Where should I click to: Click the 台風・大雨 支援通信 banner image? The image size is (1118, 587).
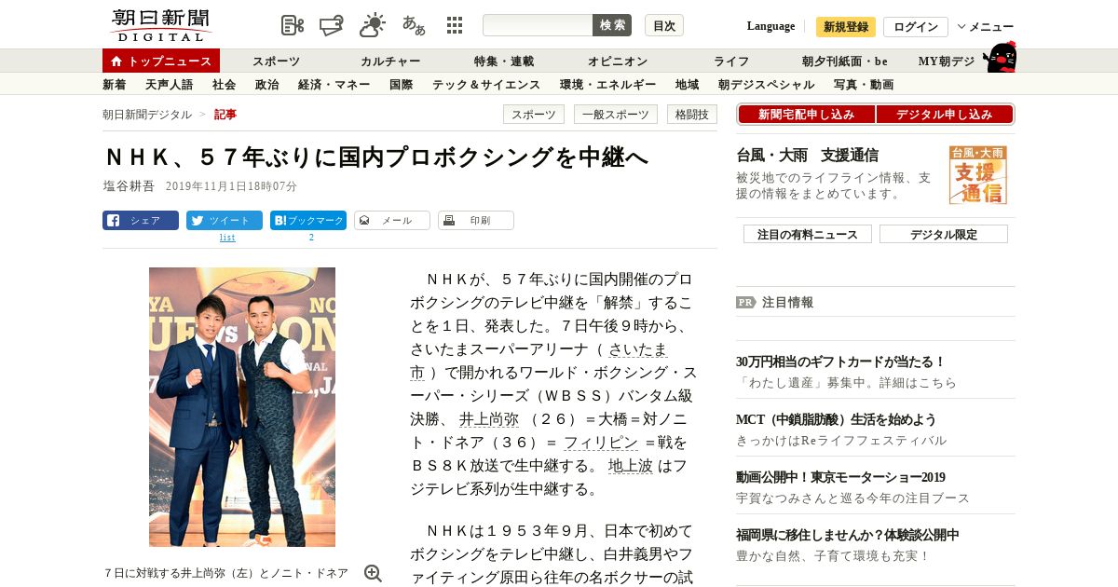[977, 174]
